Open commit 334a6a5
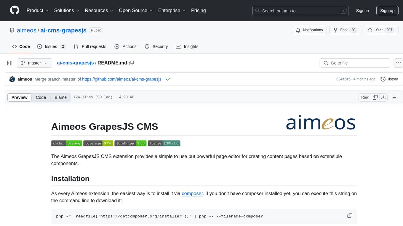 tap(343, 79)
